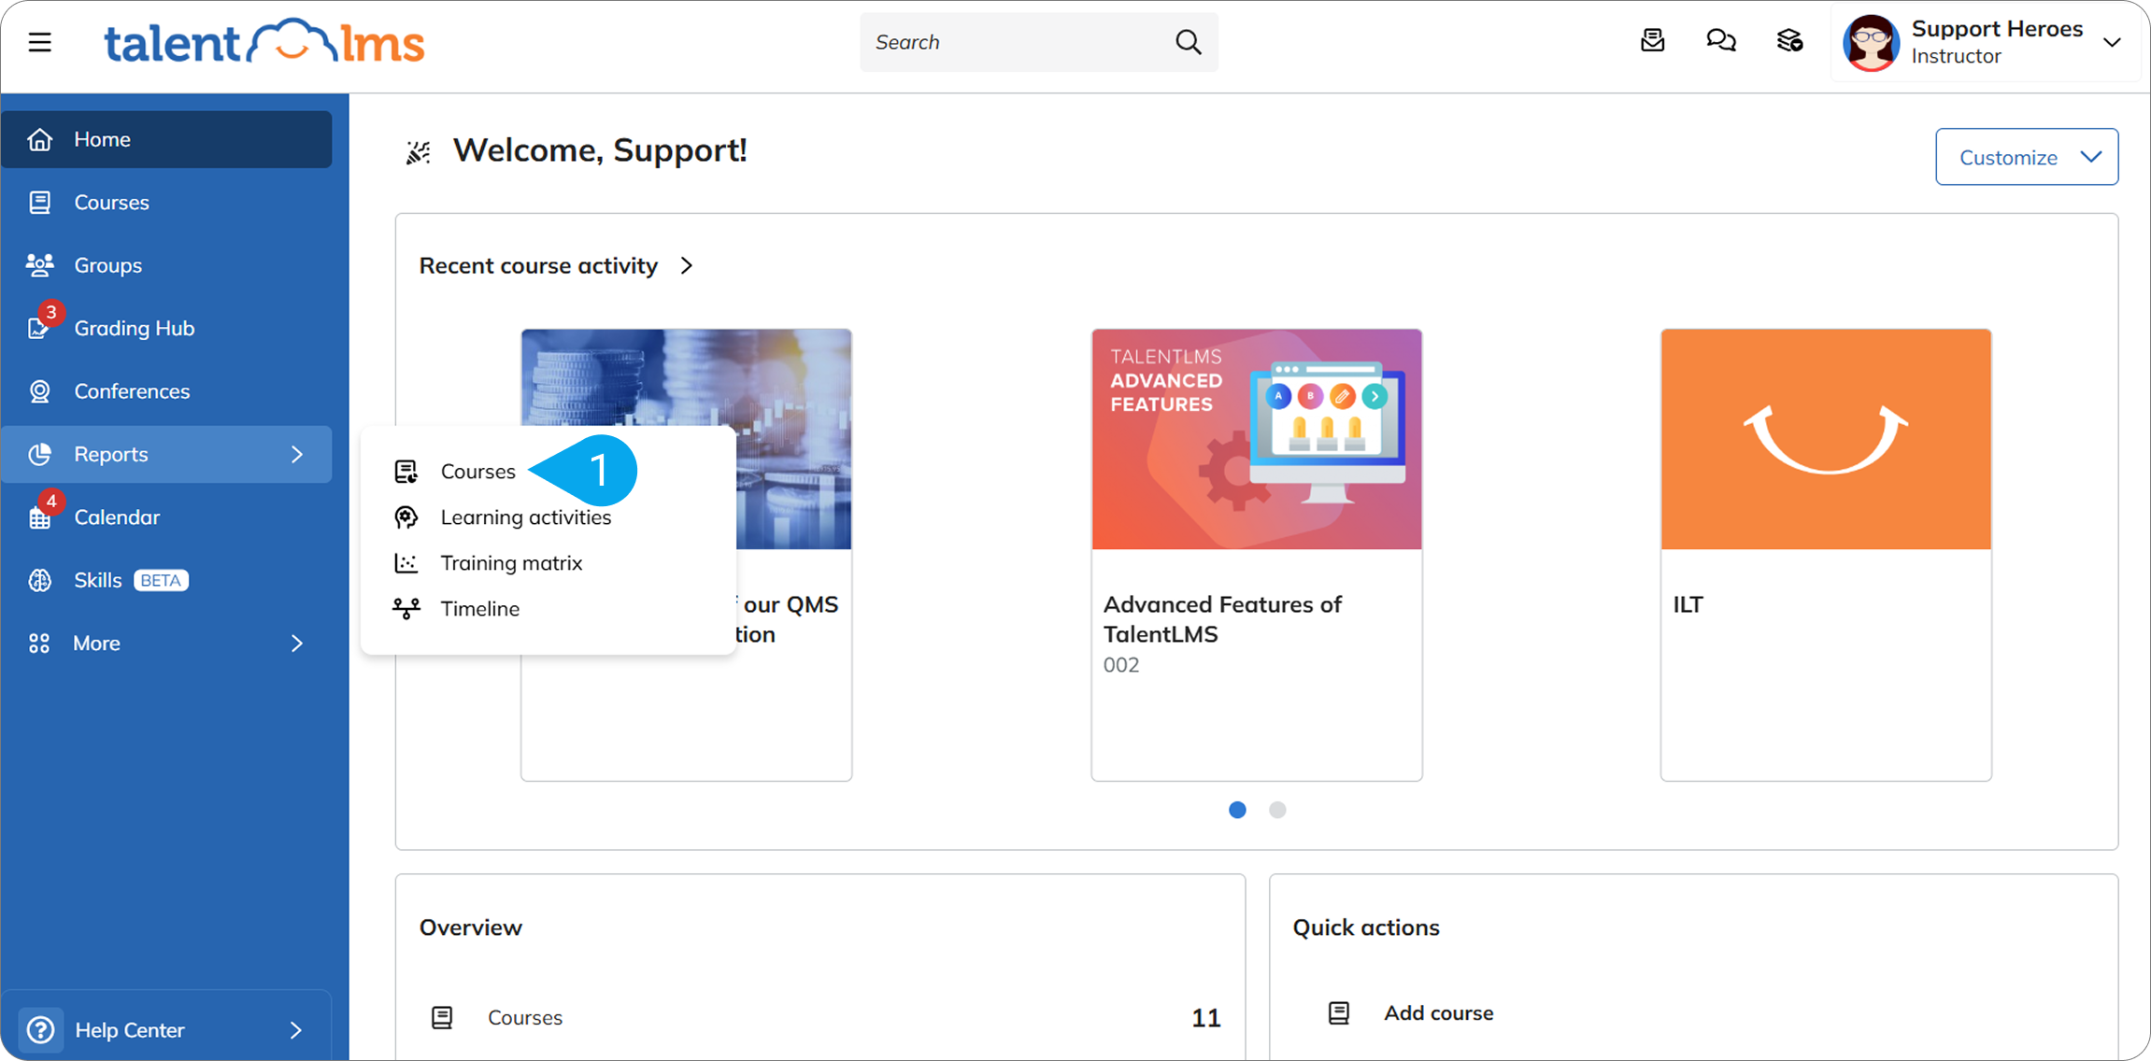
Task: Open the catalog icon in header
Action: pyautogui.click(x=1789, y=41)
